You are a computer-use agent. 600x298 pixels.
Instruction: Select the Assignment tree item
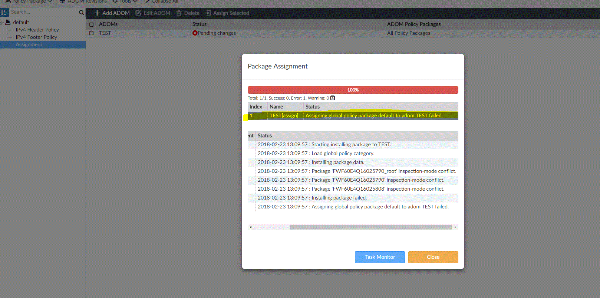click(29, 44)
